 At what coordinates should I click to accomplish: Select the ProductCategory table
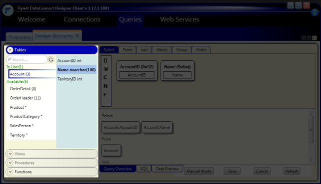click(x=26, y=116)
